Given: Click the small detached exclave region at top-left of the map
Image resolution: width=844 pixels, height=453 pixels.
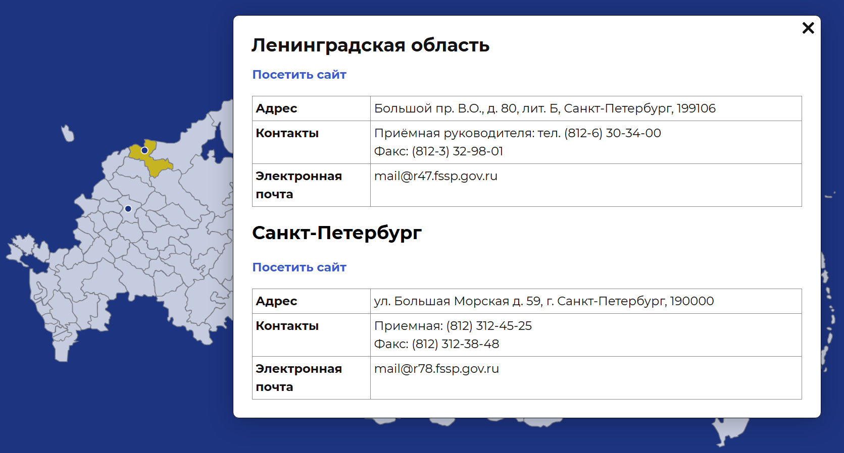Looking at the screenshot, I should [x=68, y=134].
